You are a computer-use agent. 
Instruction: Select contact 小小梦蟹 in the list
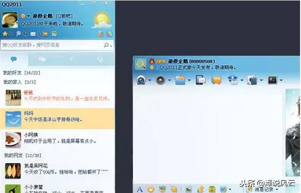[58, 188]
